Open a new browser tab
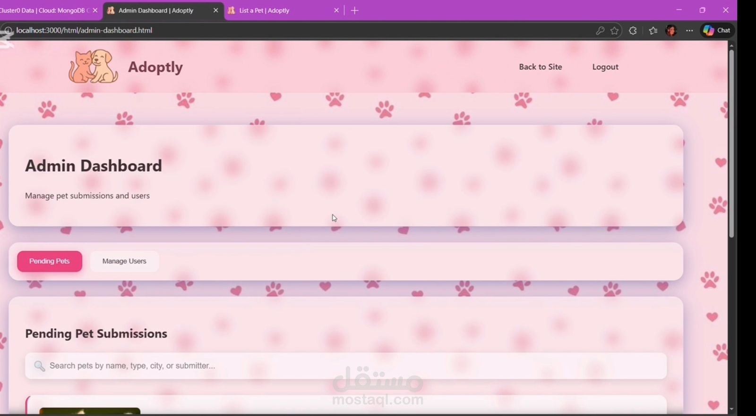 coord(355,10)
